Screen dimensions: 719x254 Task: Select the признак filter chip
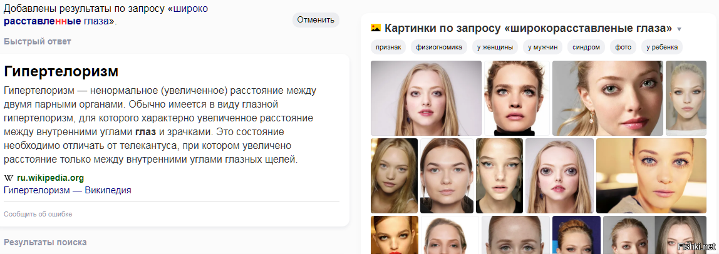tap(388, 47)
